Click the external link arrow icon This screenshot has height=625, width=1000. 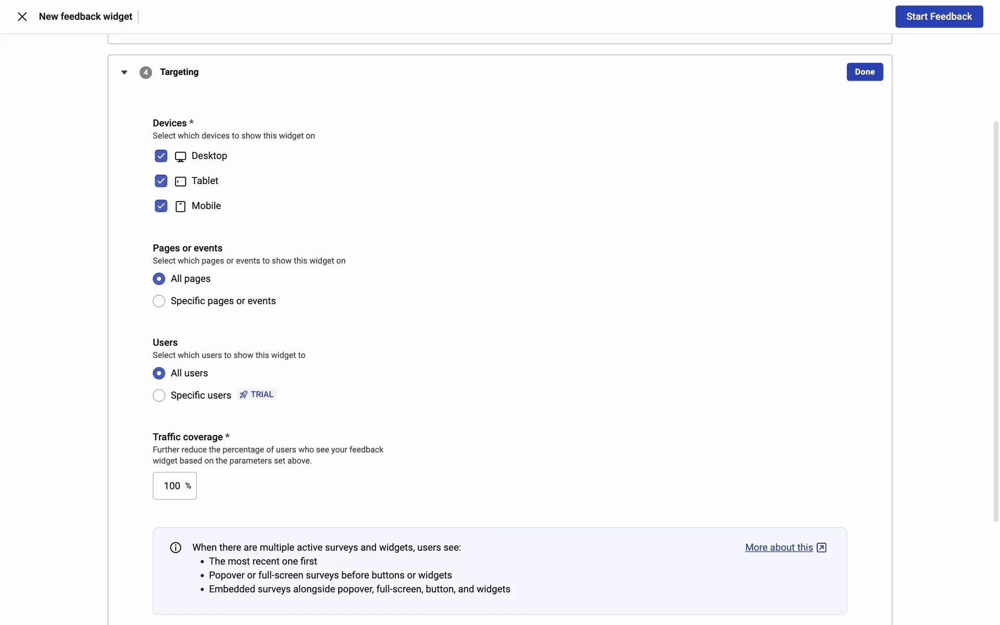tap(821, 547)
